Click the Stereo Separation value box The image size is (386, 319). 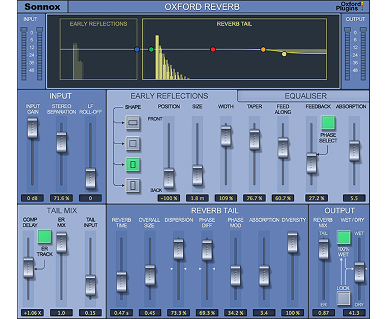tap(61, 198)
